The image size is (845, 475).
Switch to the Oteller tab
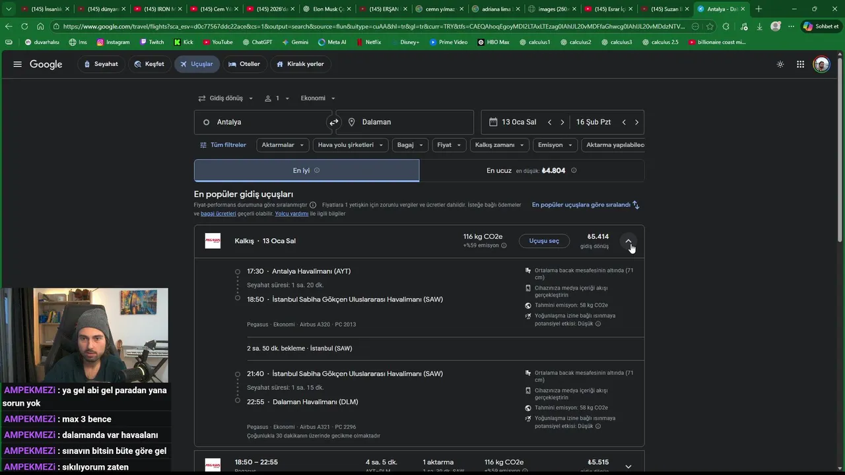pos(244,64)
